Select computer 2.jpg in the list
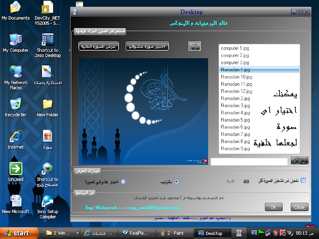The height and width of the screenshot is (239, 319). pos(259,55)
